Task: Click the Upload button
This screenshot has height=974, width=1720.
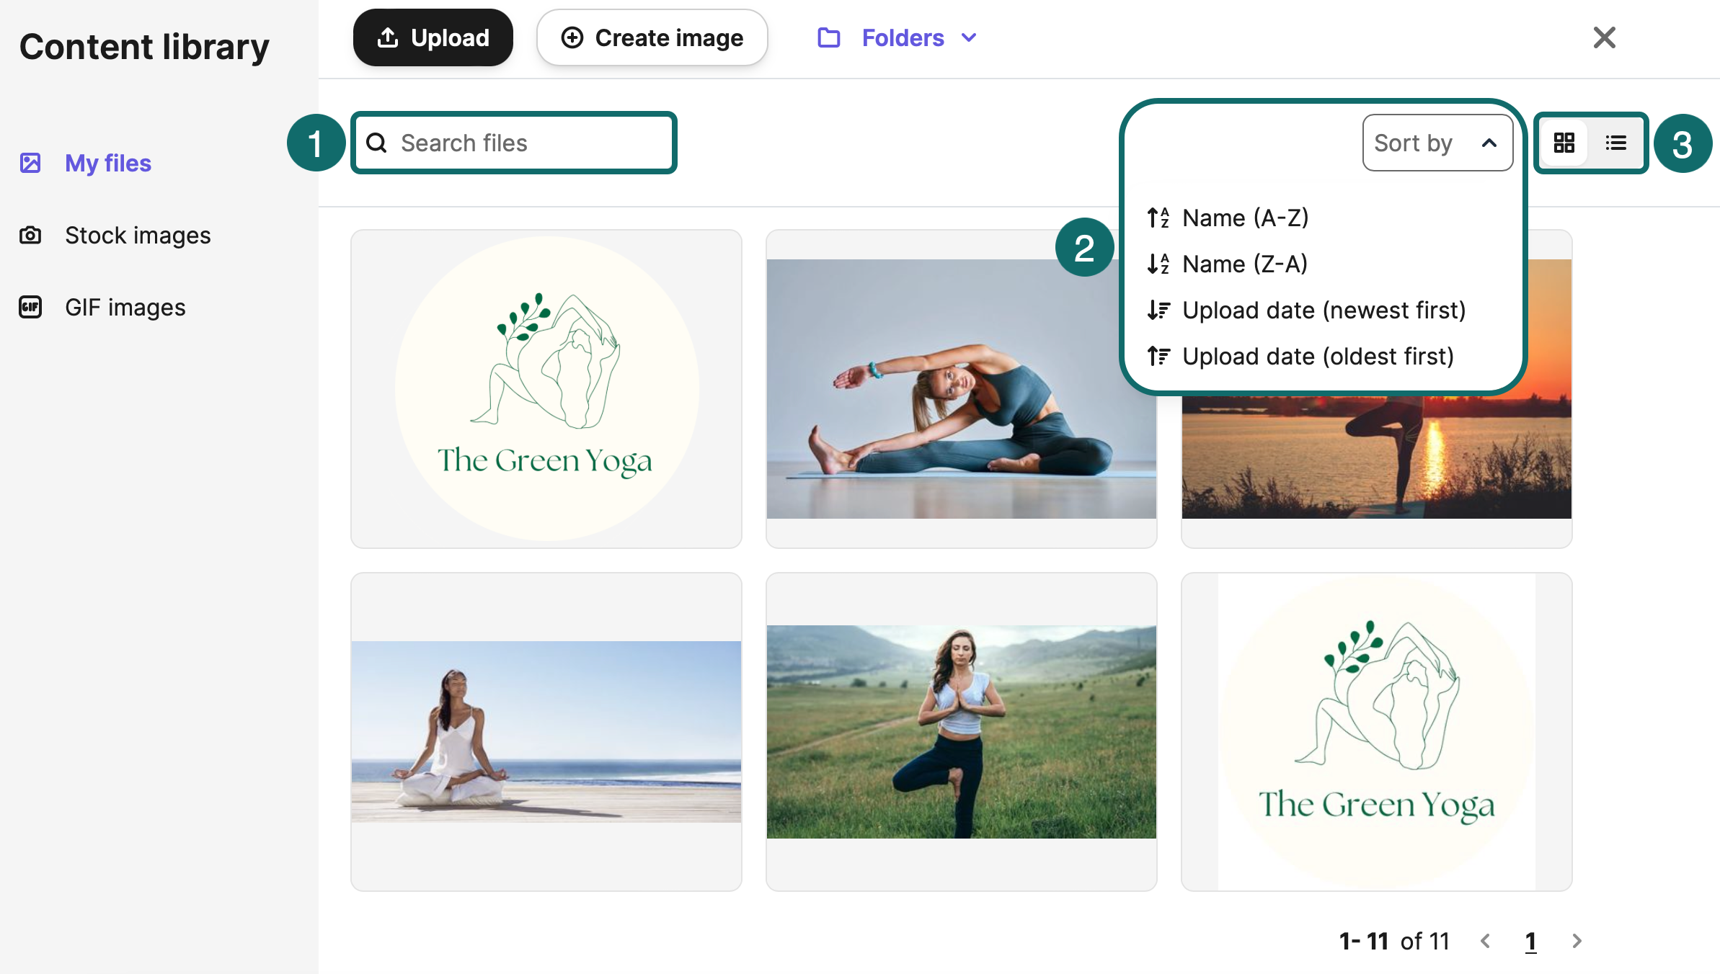Action: click(433, 37)
